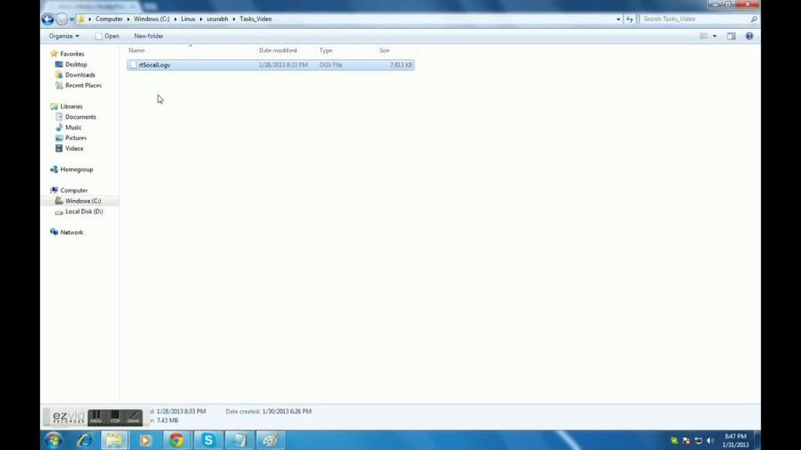Refresh the Tasks_Video folder view
Viewport: 801px width, 450px height.
tap(630, 19)
